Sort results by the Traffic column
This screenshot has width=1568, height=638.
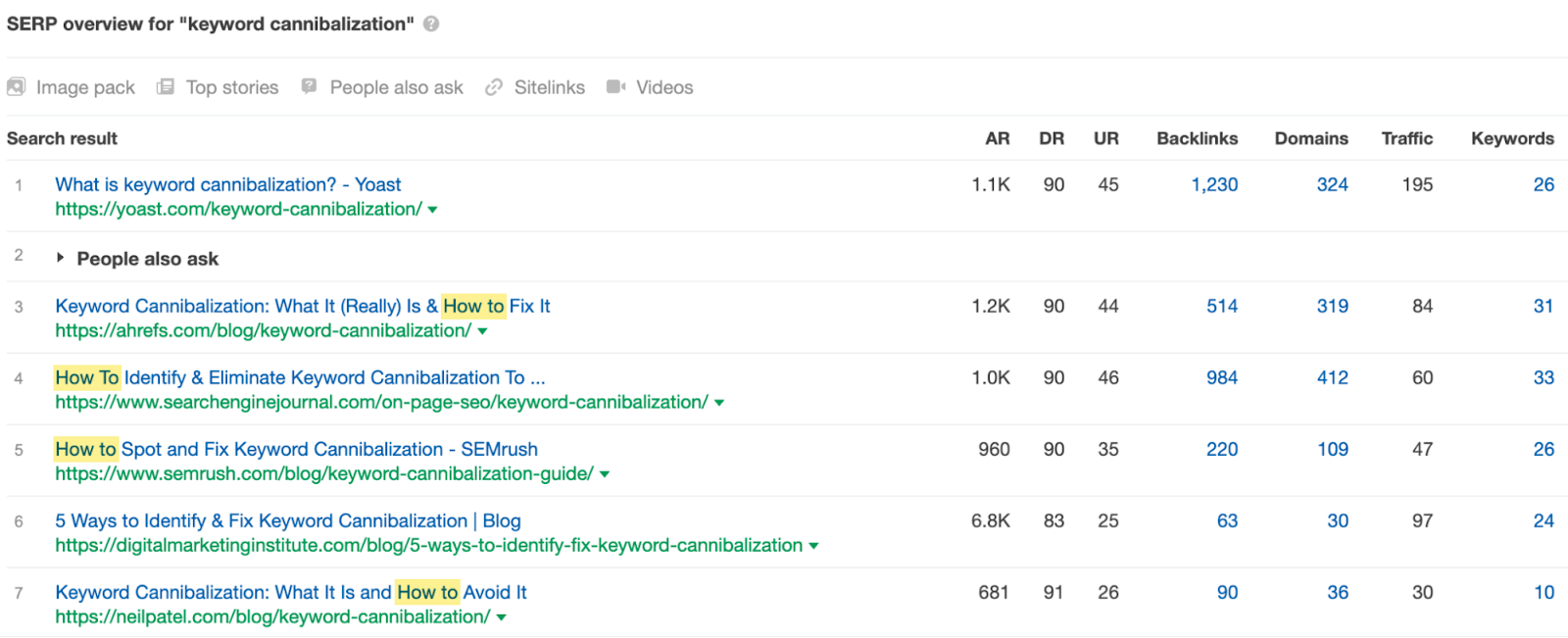coord(1406,138)
